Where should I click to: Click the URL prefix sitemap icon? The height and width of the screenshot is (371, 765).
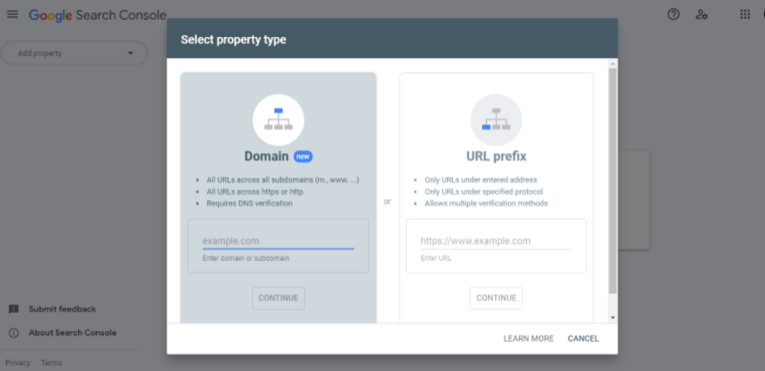pos(496,120)
